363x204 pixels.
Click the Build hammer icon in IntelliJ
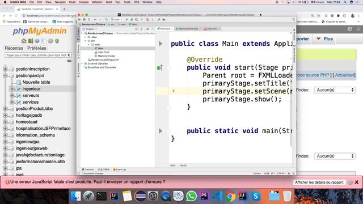[106, 20]
